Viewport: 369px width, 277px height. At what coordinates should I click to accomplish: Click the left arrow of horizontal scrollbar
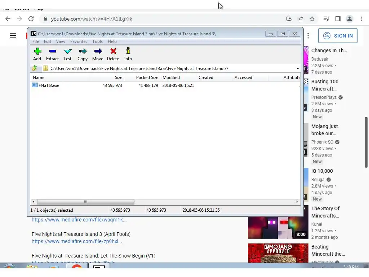click(x=34, y=202)
